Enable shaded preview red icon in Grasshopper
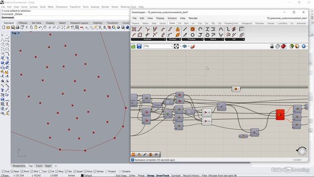The width and height of the screenshot is (314, 177). (283, 46)
